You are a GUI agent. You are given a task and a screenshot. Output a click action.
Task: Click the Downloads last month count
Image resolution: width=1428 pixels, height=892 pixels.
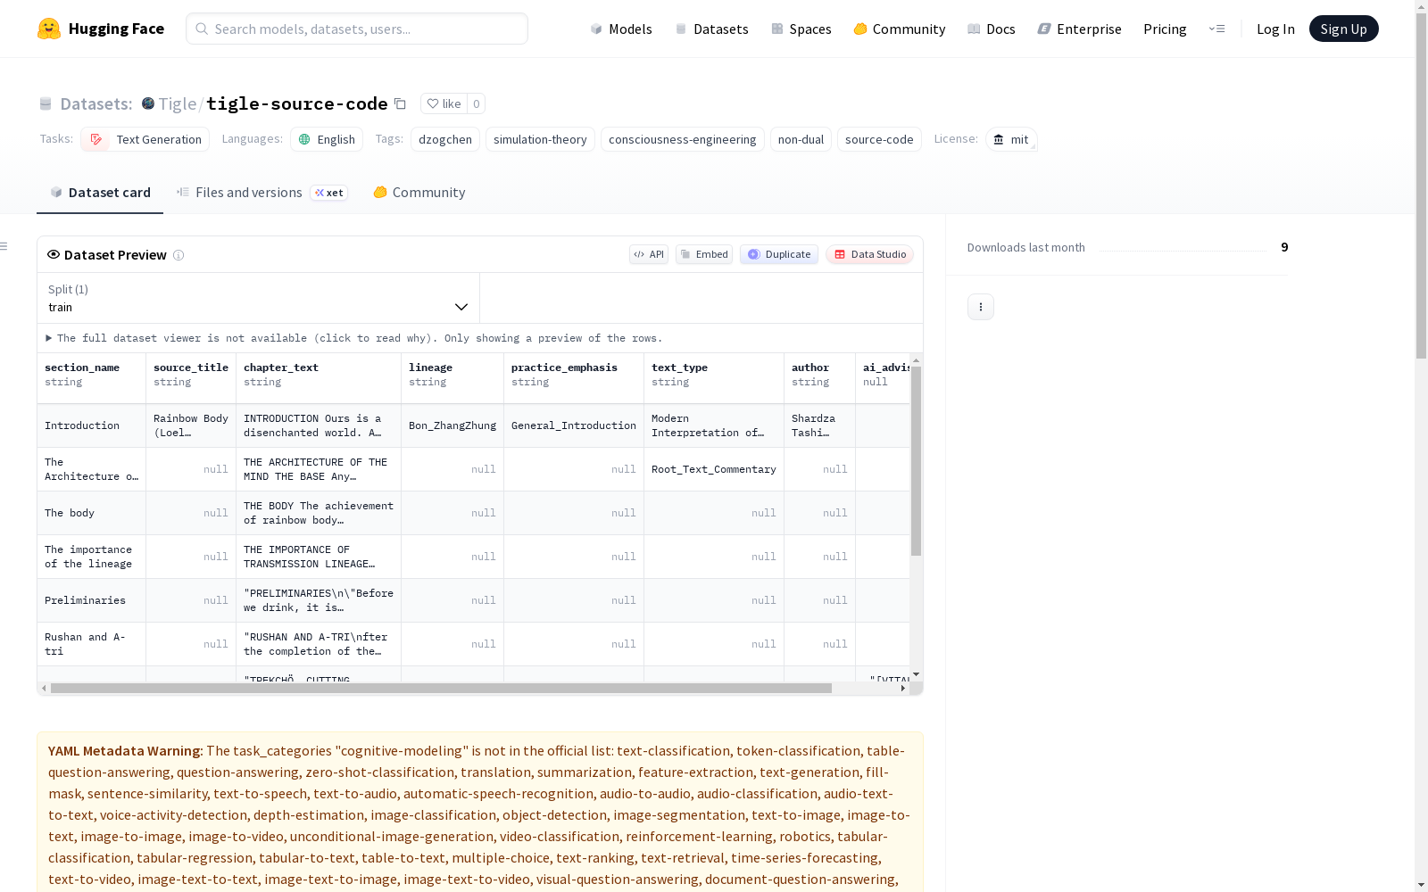1284,247
